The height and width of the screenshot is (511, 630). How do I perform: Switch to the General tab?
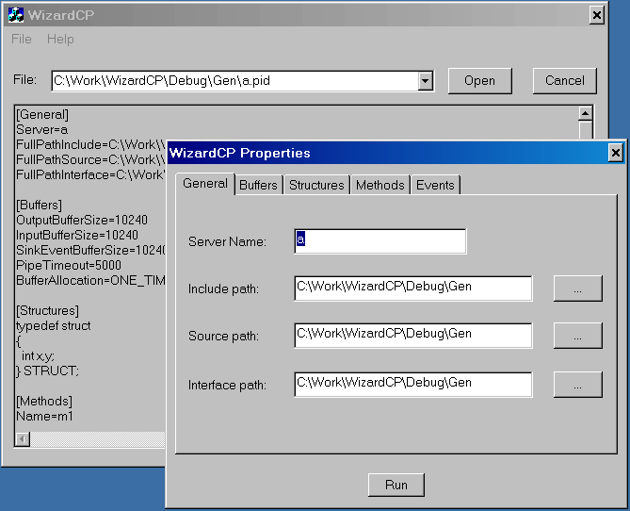(204, 184)
